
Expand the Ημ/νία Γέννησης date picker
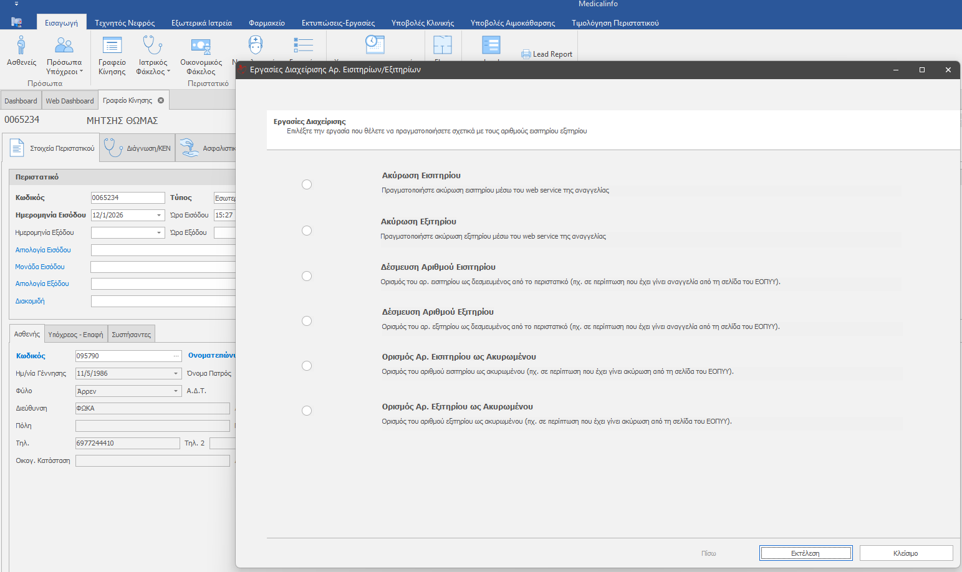pyautogui.click(x=176, y=374)
